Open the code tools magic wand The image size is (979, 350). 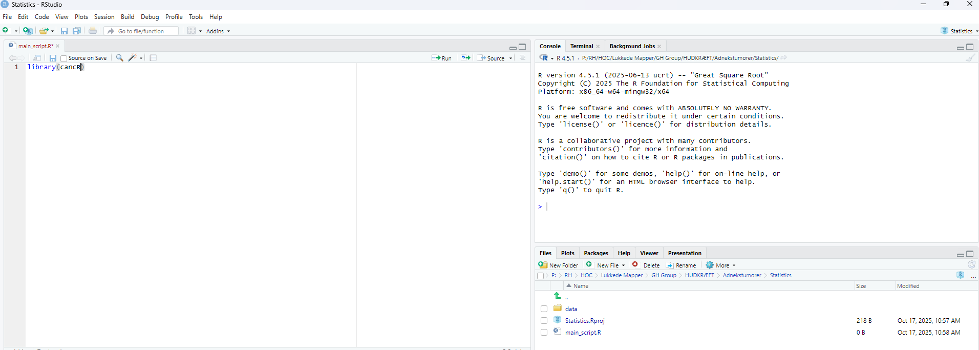[133, 58]
